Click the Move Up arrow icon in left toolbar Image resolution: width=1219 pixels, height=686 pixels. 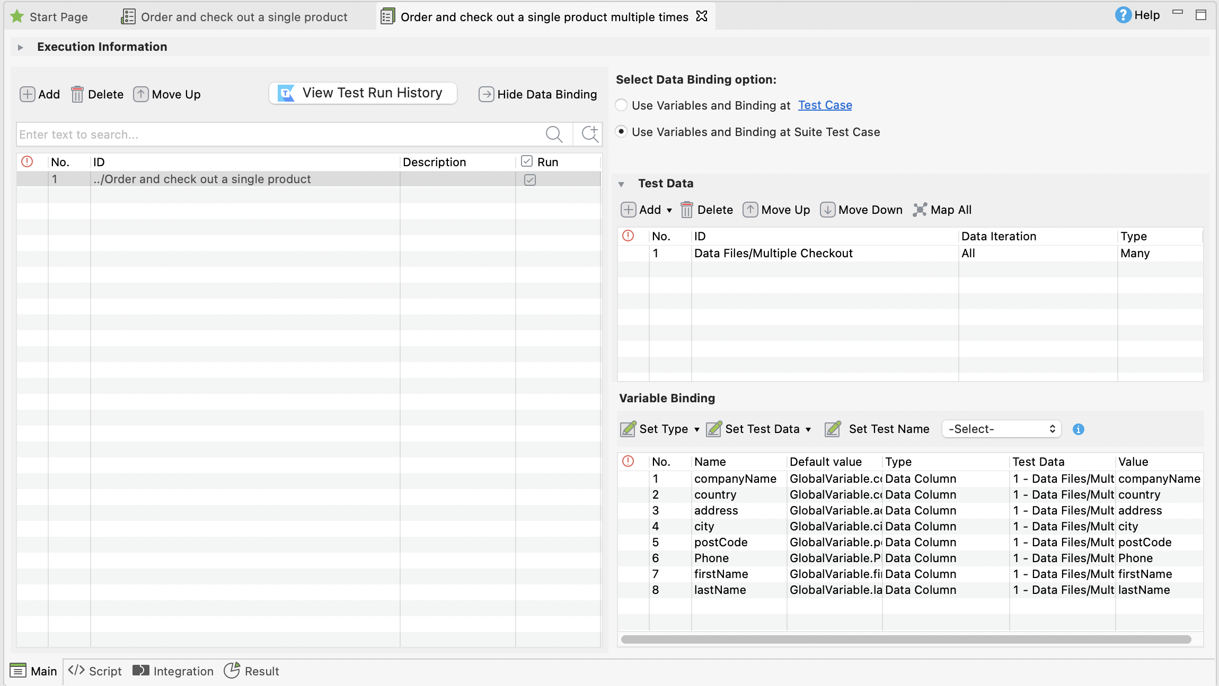140,94
